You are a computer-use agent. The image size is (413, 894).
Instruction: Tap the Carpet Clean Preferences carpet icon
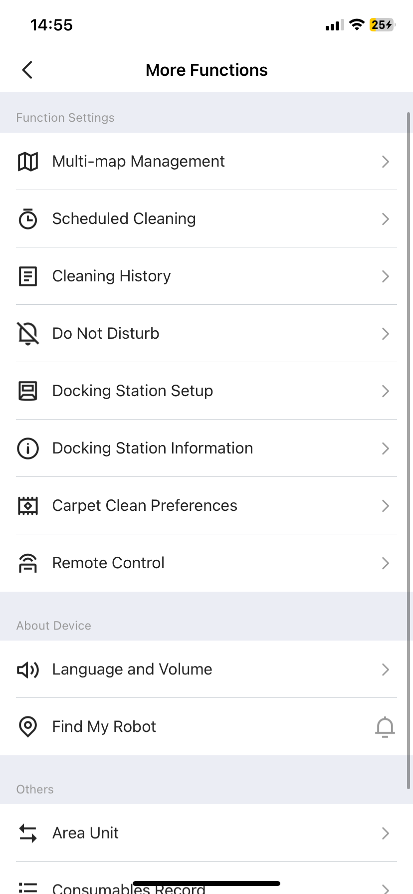point(28,506)
